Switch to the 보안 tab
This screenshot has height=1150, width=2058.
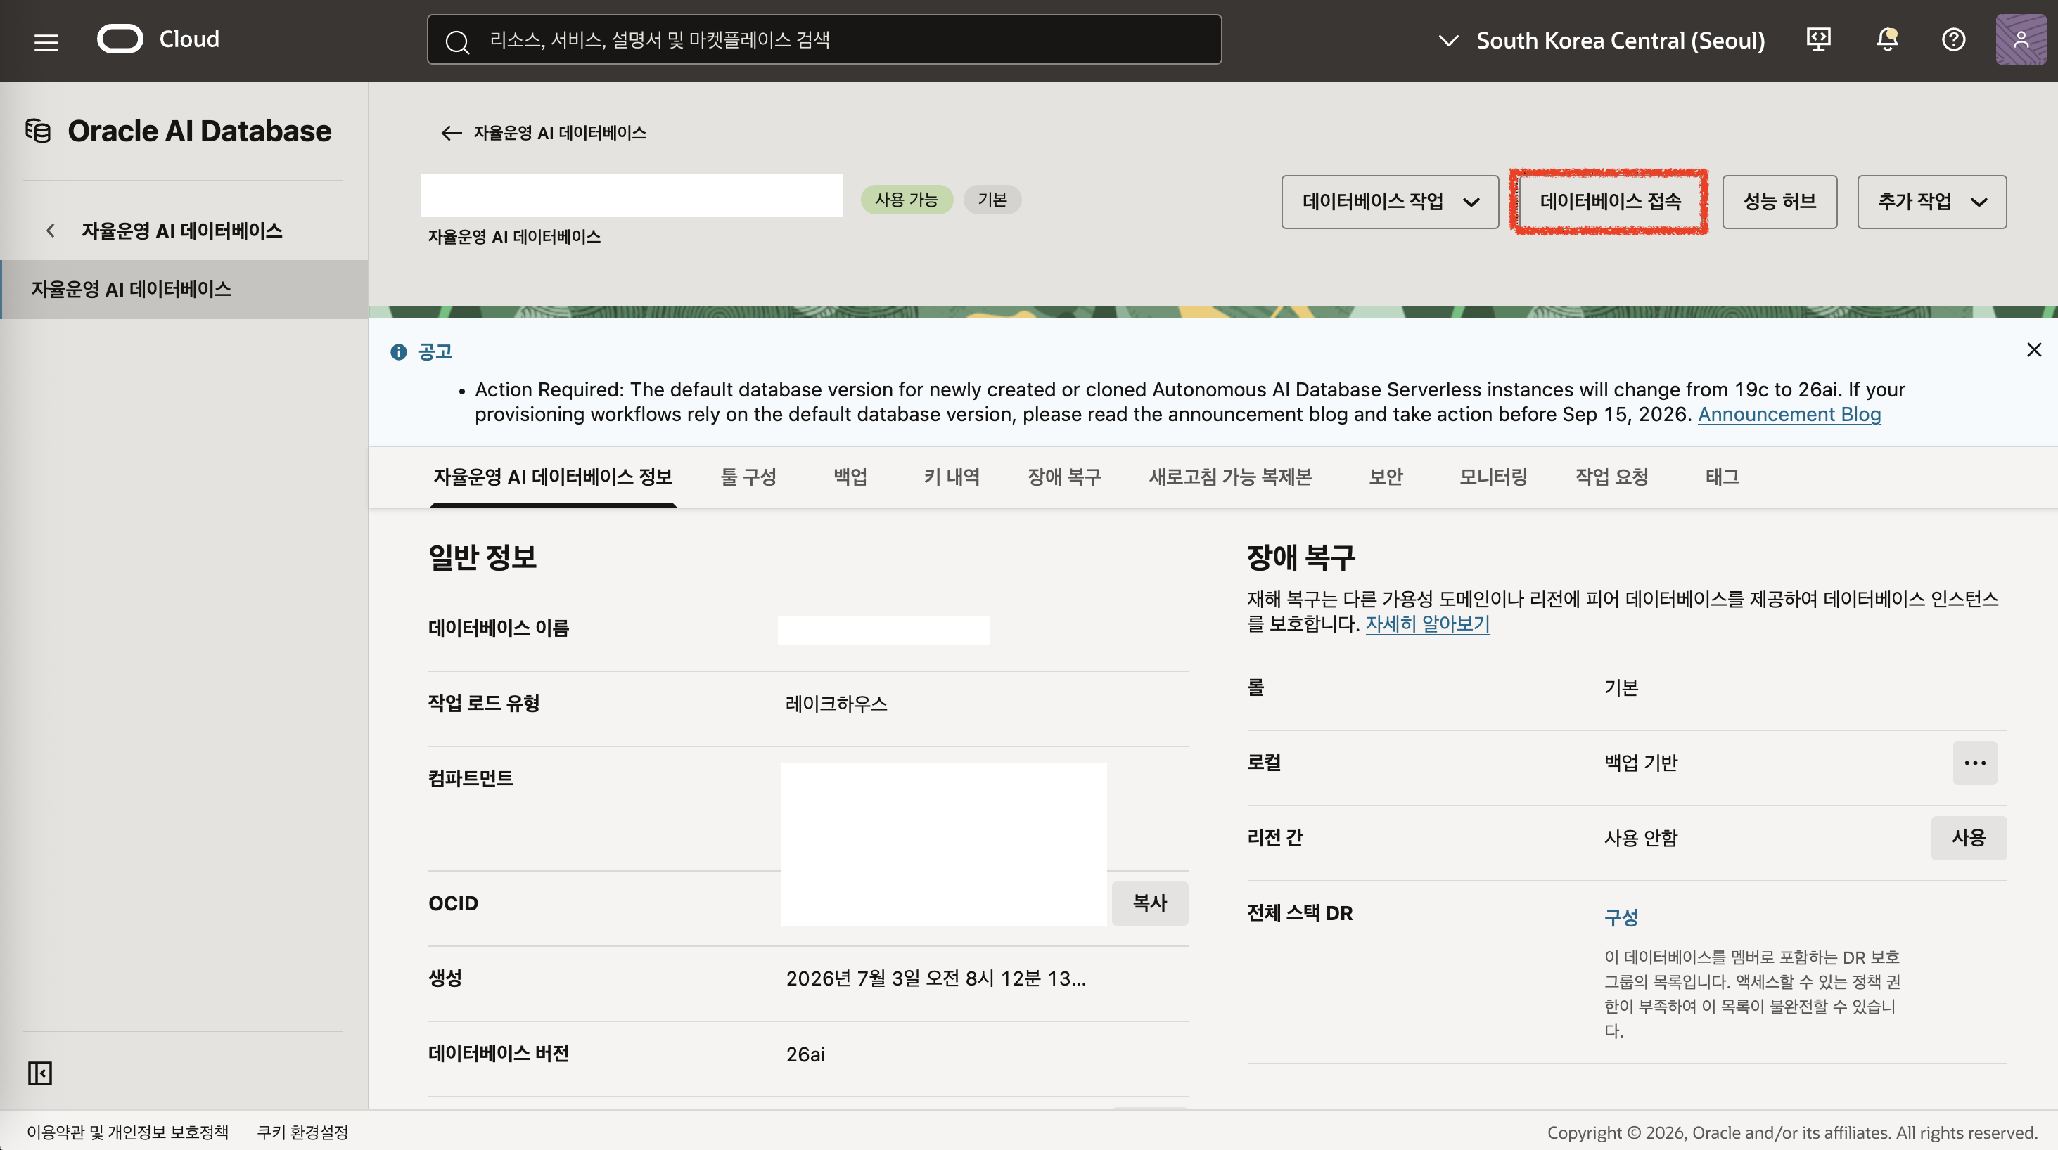click(1386, 477)
